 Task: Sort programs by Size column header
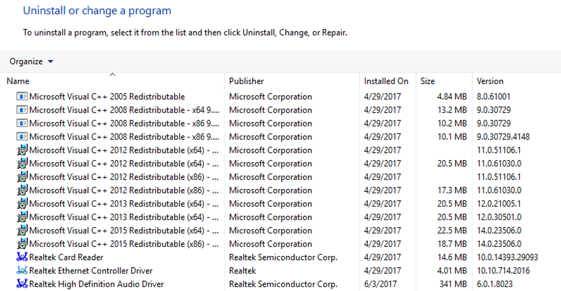tap(427, 81)
